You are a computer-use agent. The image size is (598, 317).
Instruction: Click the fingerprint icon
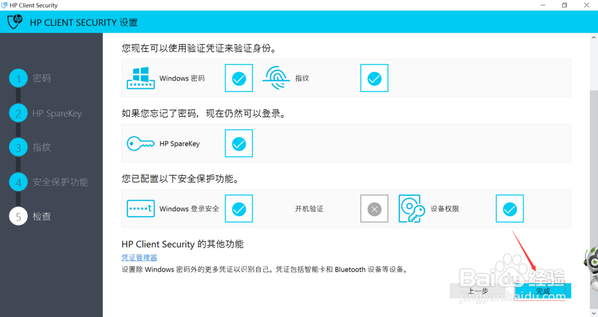pyautogui.click(x=276, y=78)
